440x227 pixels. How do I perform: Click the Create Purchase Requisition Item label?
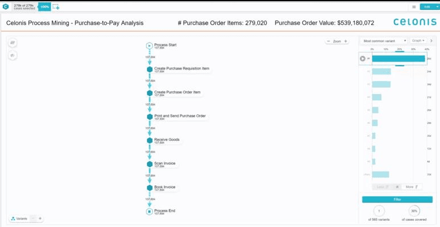click(x=182, y=68)
